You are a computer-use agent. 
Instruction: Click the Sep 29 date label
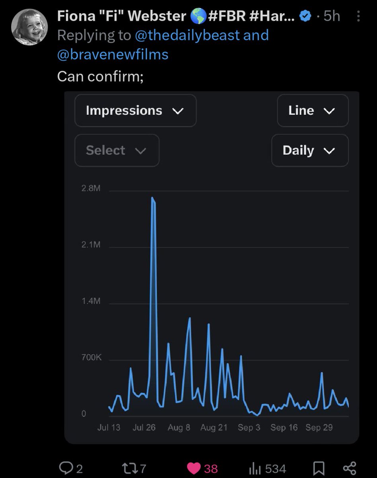319,427
